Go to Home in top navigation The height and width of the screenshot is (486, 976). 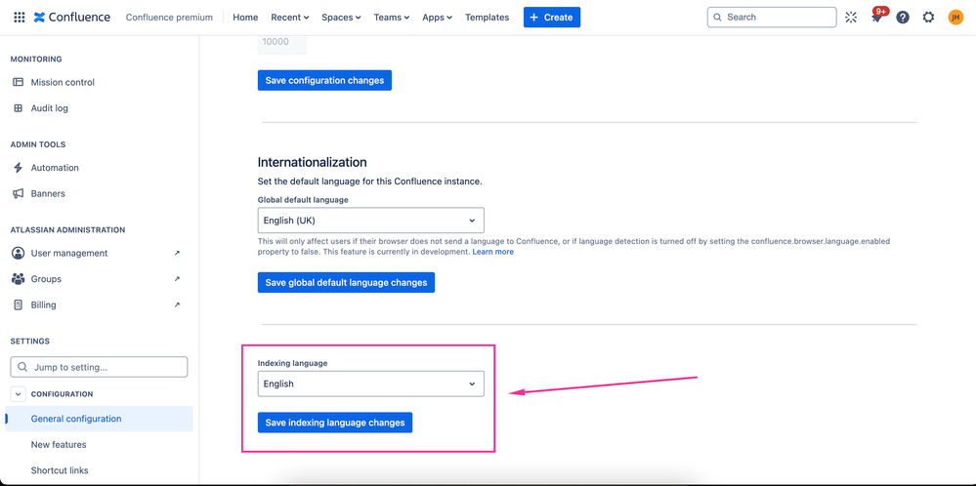click(245, 18)
